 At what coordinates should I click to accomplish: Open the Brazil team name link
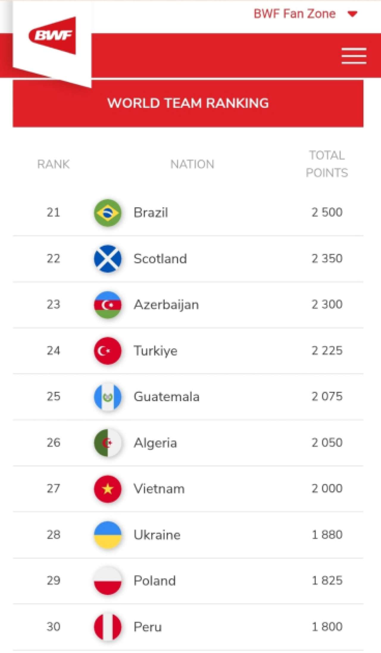[x=151, y=213]
